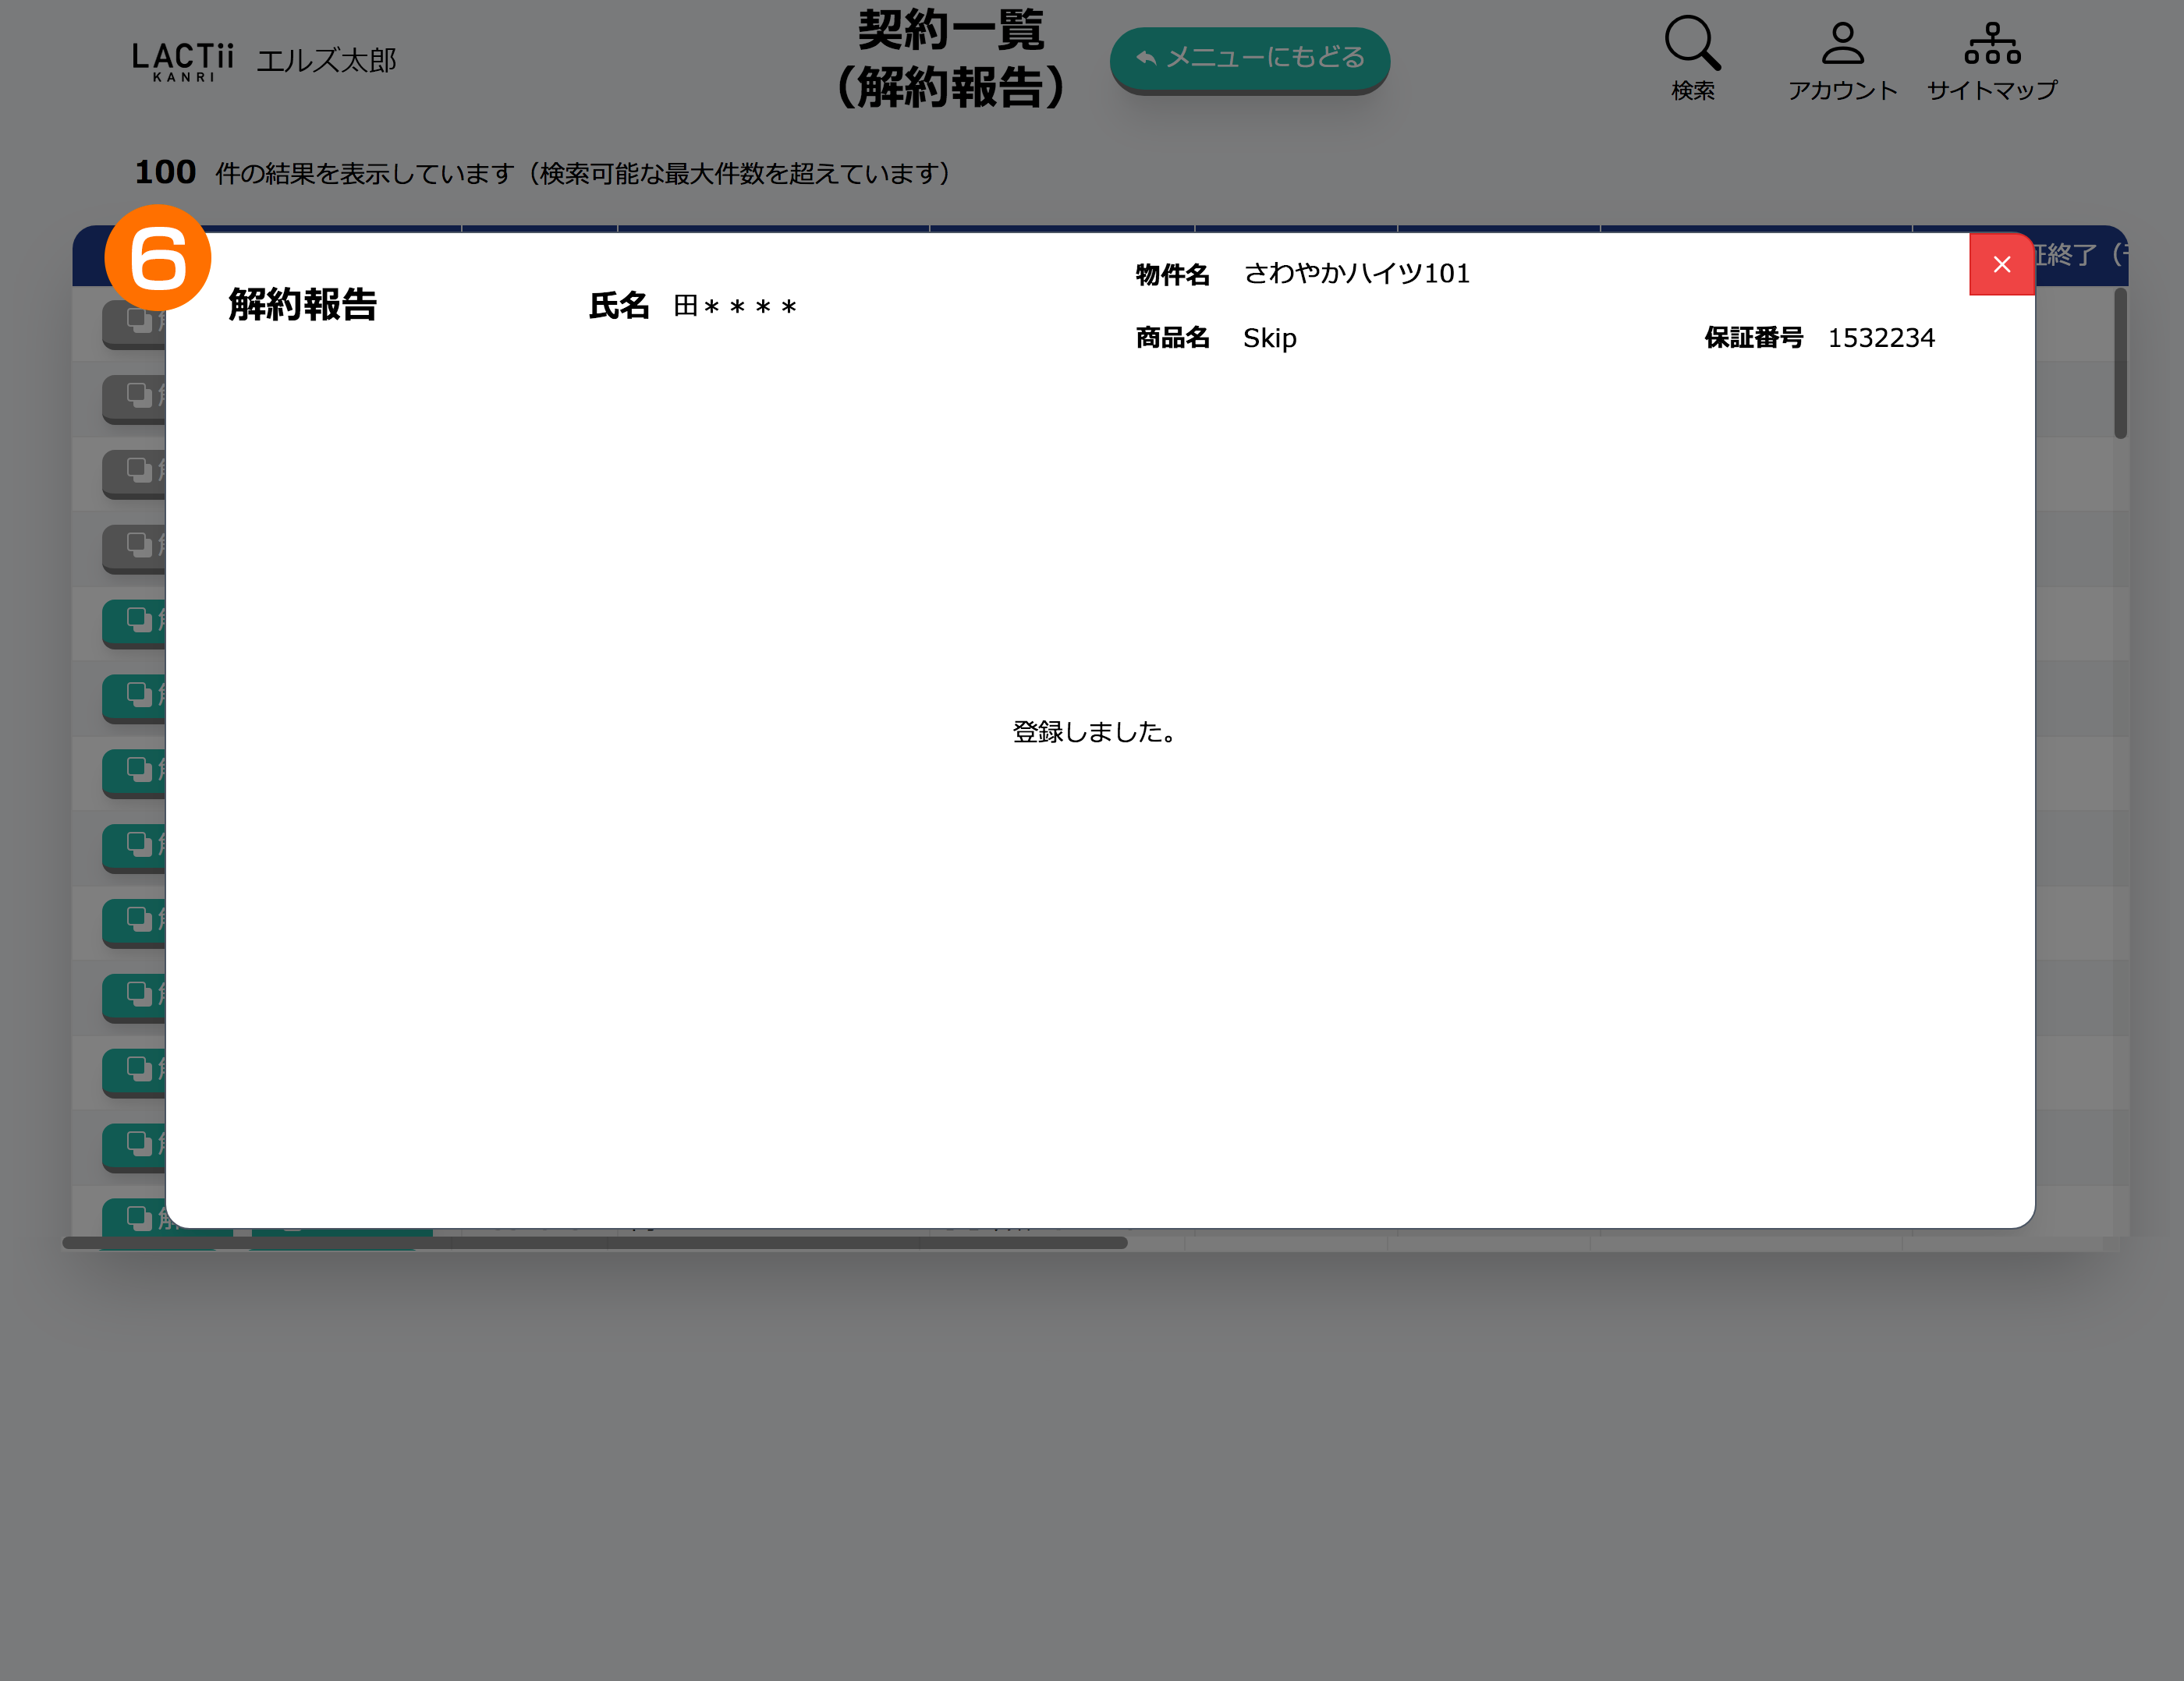Click the アカウント person icon
The height and width of the screenshot is (1681, 2184).
pos(1842,45)
